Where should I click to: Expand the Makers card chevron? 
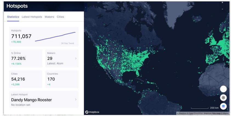tap(76, 58)
